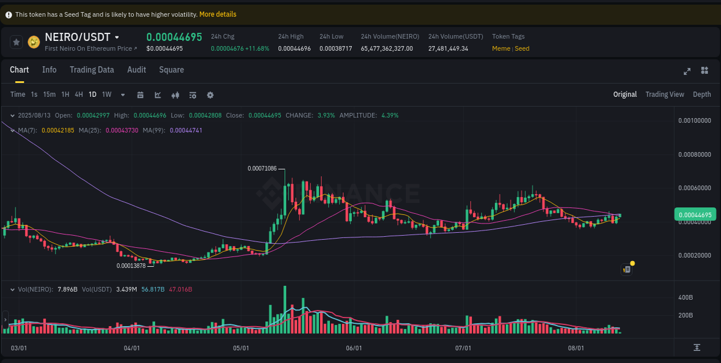Open the More details link
The width and height of the screenshot is (721, 363).
point(217,14)
